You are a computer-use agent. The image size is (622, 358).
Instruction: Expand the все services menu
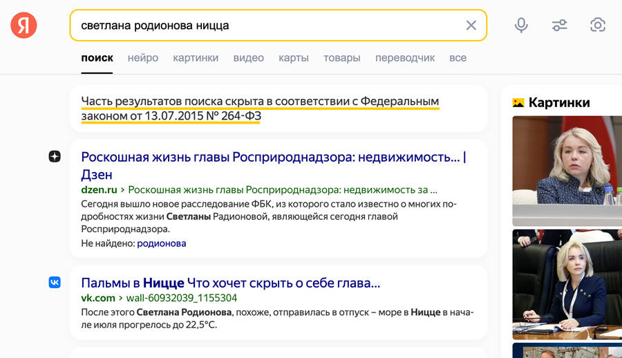click(458, 58)
